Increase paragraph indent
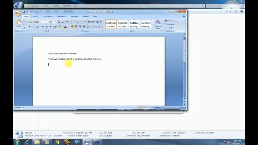 click(x=93, y=22)
